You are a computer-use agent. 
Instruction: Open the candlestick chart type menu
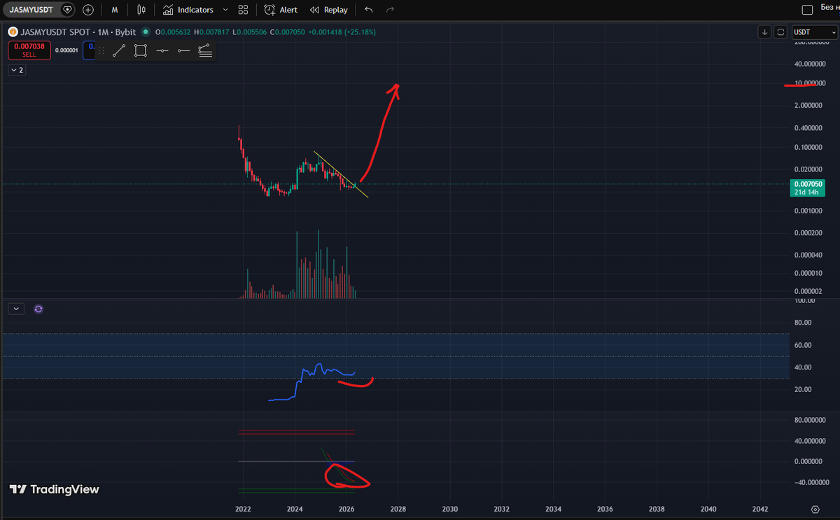pyautogui.click(x=141, y=10)
